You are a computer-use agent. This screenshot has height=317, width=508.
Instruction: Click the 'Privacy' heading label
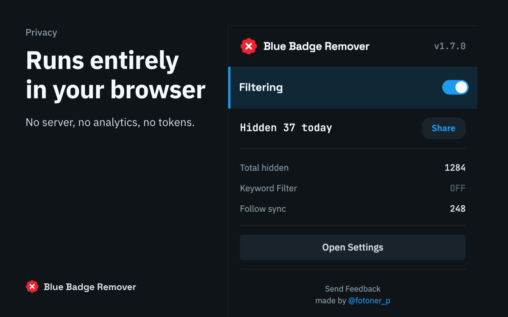tap(41, 32)
